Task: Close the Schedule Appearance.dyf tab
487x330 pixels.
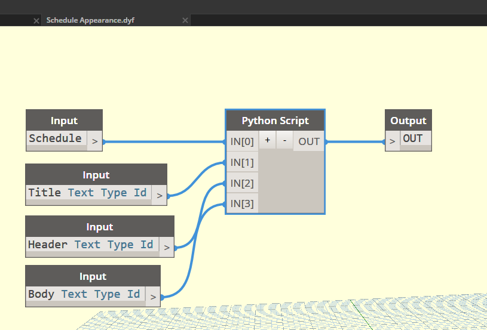Action: [x=185, y=20]
